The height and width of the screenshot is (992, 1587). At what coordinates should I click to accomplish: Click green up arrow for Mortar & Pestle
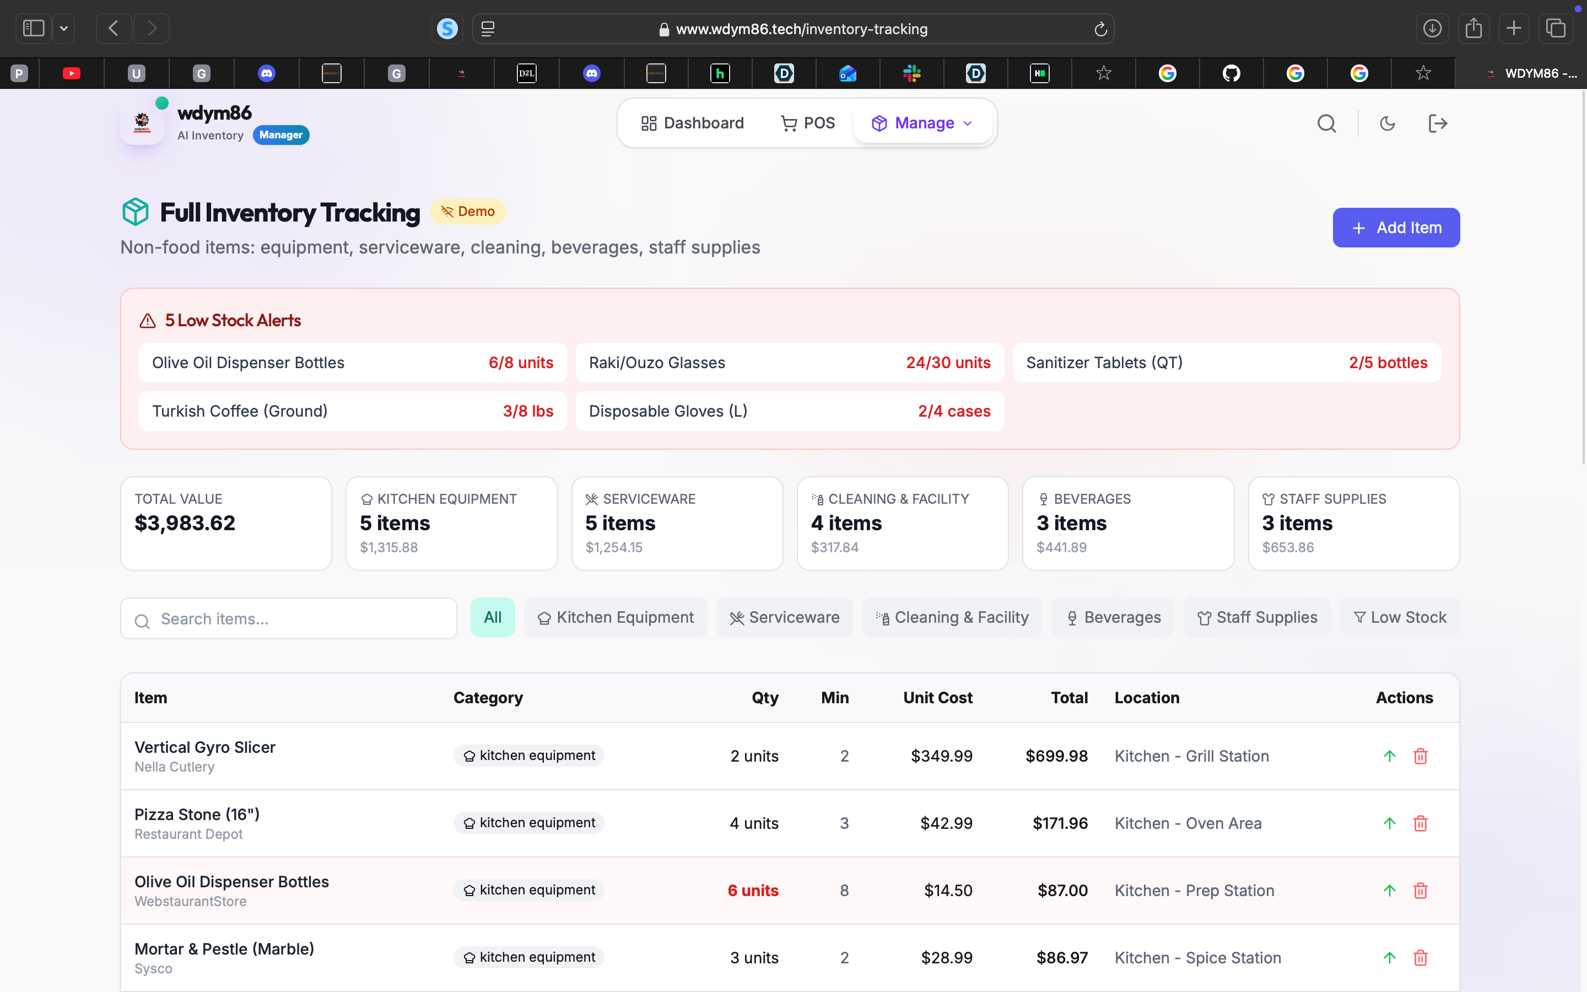click(x=1389, y=957)
